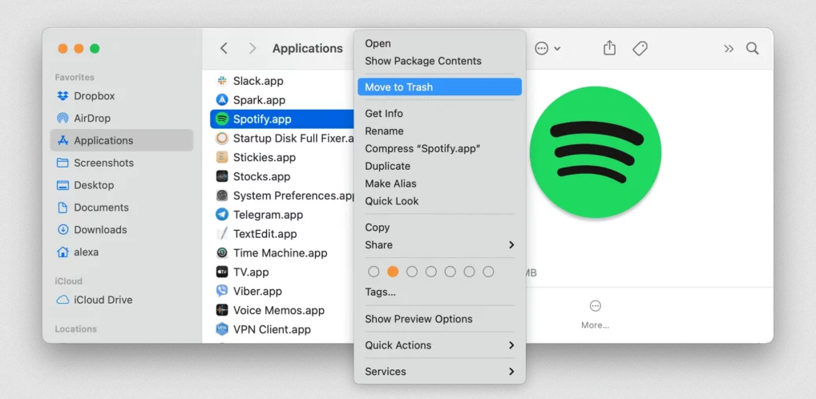Image resolution: width=816 pixels, height=399 pixels.
Task: Select the "Telegram.app" row
Action: click(283, 215)
